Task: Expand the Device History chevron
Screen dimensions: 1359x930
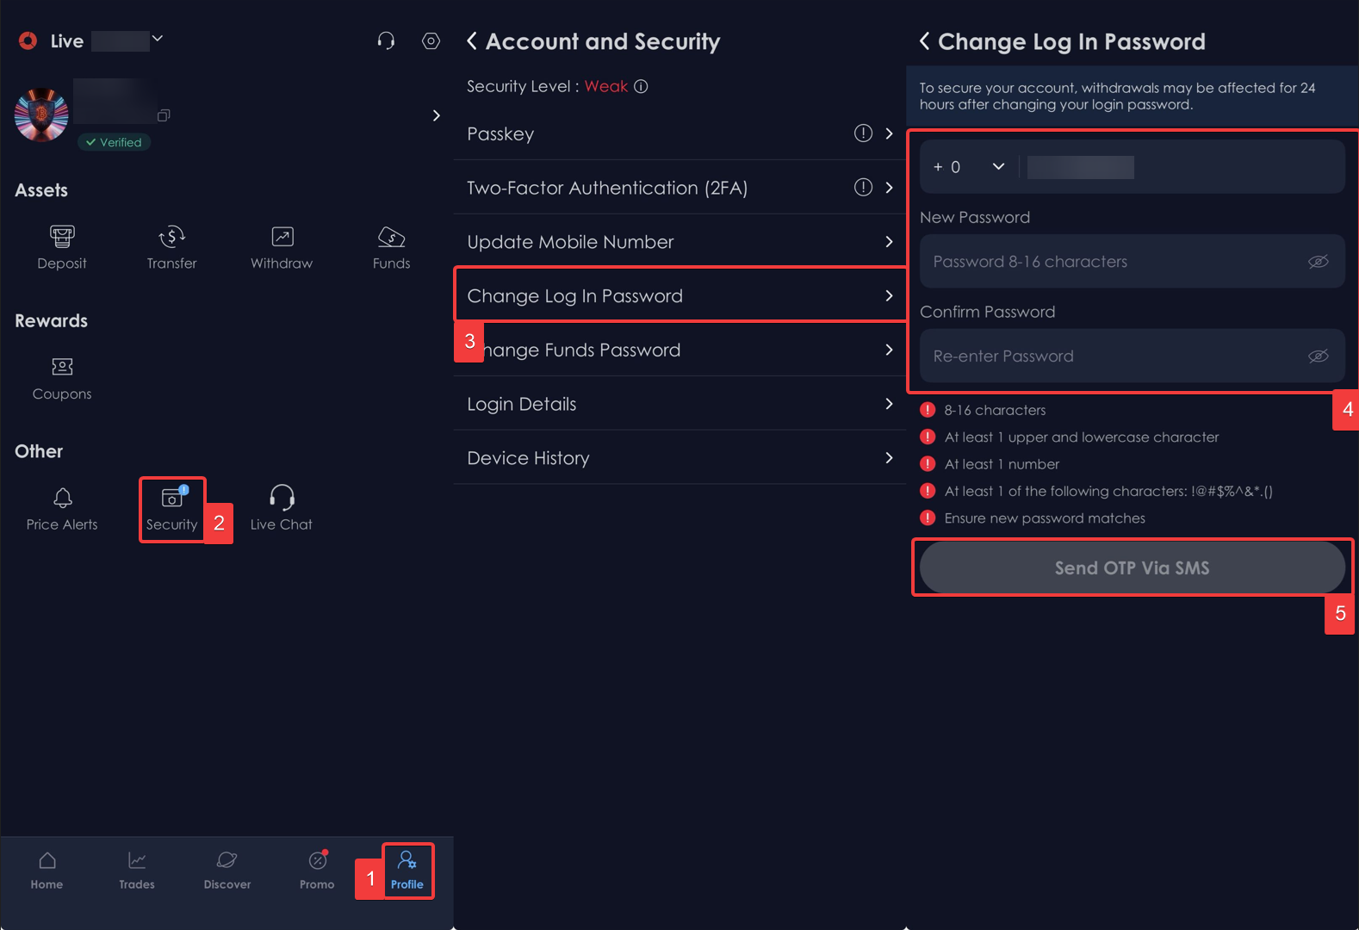Action: pos(889,458)
